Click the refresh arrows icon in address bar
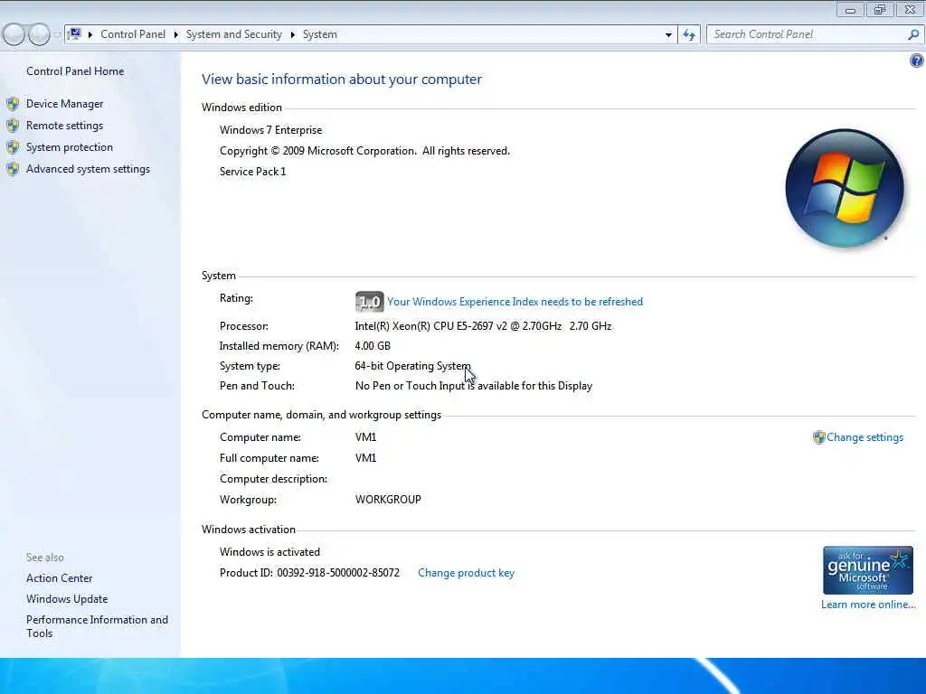The image size is (926, 694). click(x=689, y=35)
